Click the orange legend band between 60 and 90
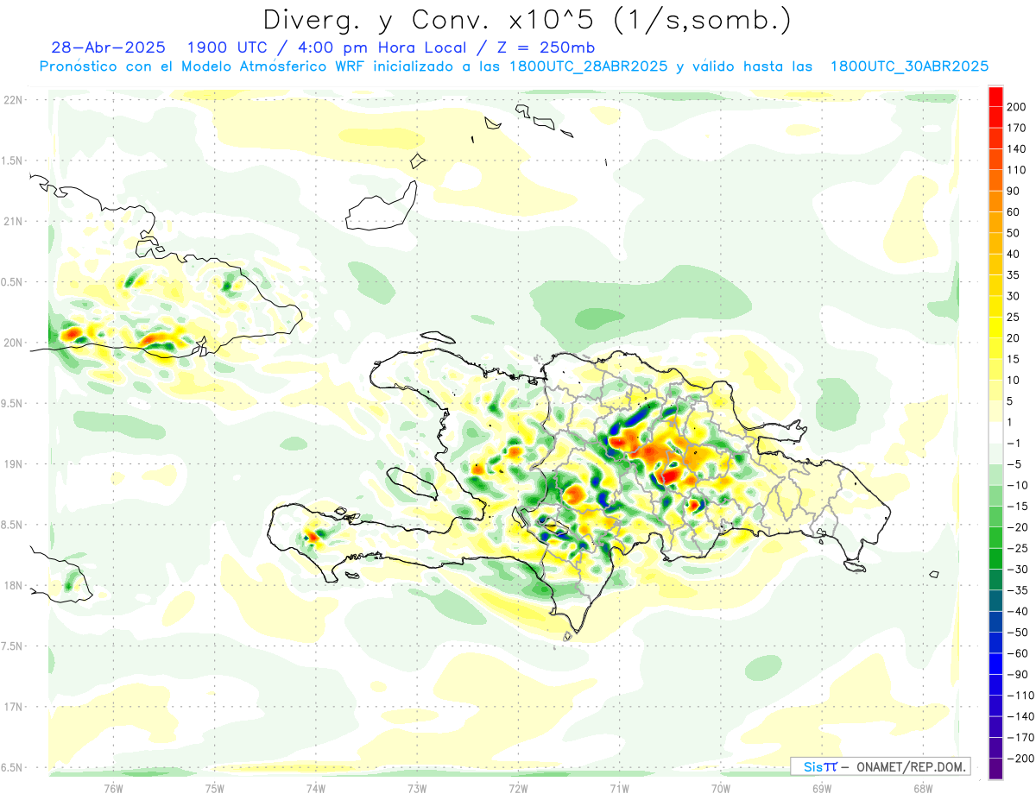The height and width of the screenshot is (800, 1036). tap(995, 202)
